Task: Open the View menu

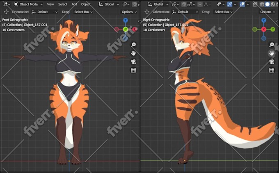Action: tap(50, 4)
